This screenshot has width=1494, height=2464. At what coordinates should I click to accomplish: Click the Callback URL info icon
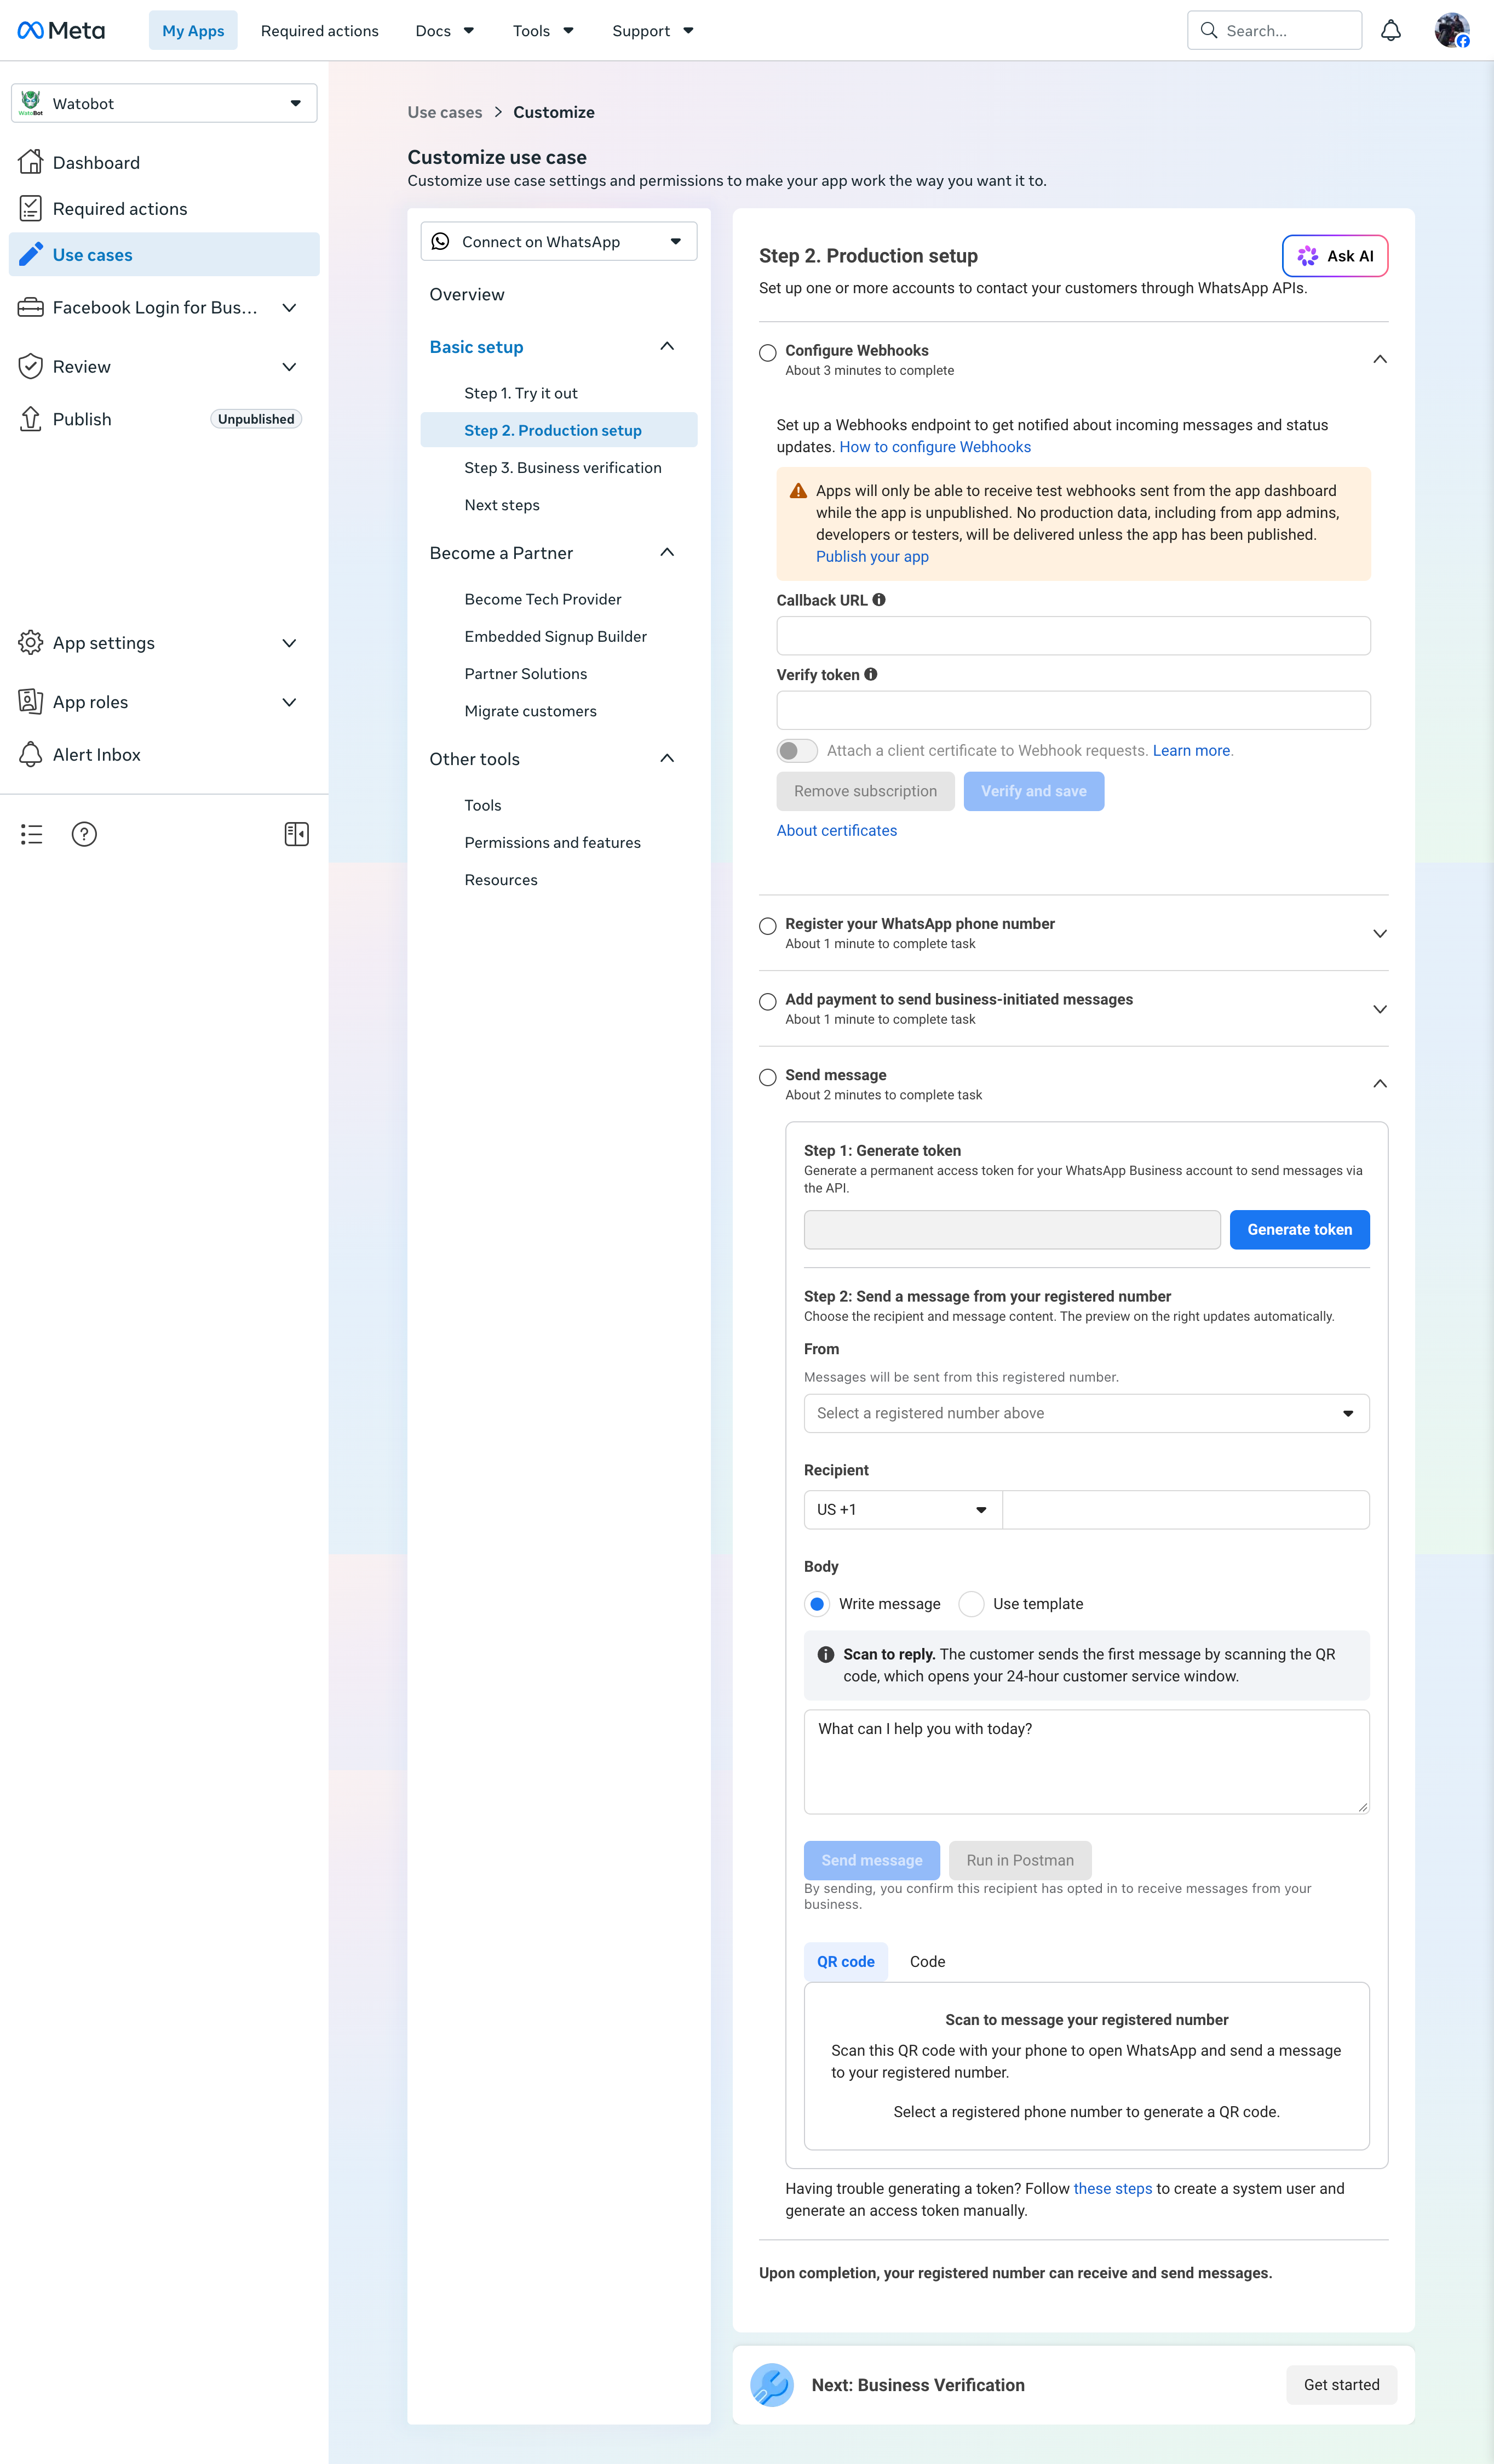(880, 600)
